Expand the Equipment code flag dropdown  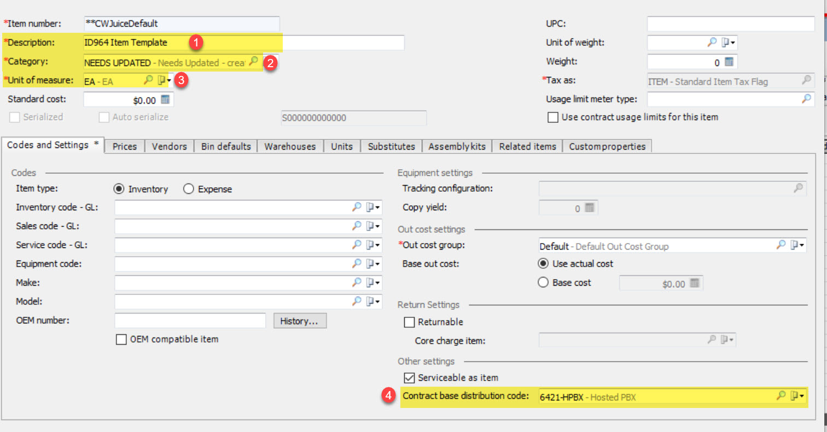coord(373,264)
